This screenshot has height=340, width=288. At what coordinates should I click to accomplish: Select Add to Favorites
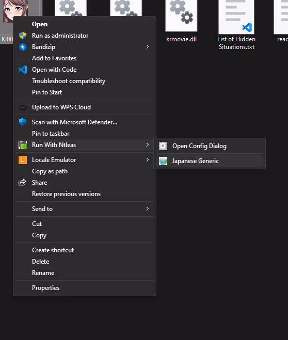click(x=85, y=58)
